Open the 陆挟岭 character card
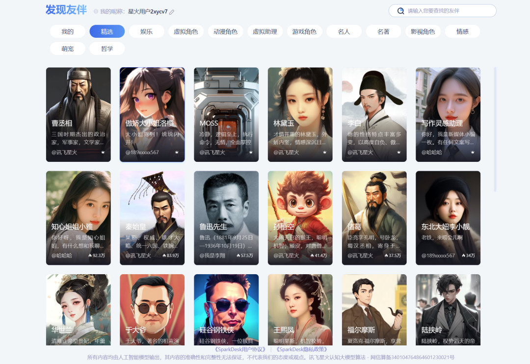Image resolution: width=530 pixels, height=364 pixels. (x=448, y=310)
